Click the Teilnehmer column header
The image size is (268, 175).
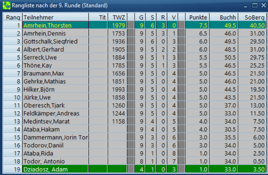[55, 17]
